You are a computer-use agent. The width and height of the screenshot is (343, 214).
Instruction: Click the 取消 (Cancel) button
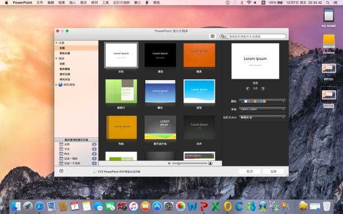click(250, 171)
